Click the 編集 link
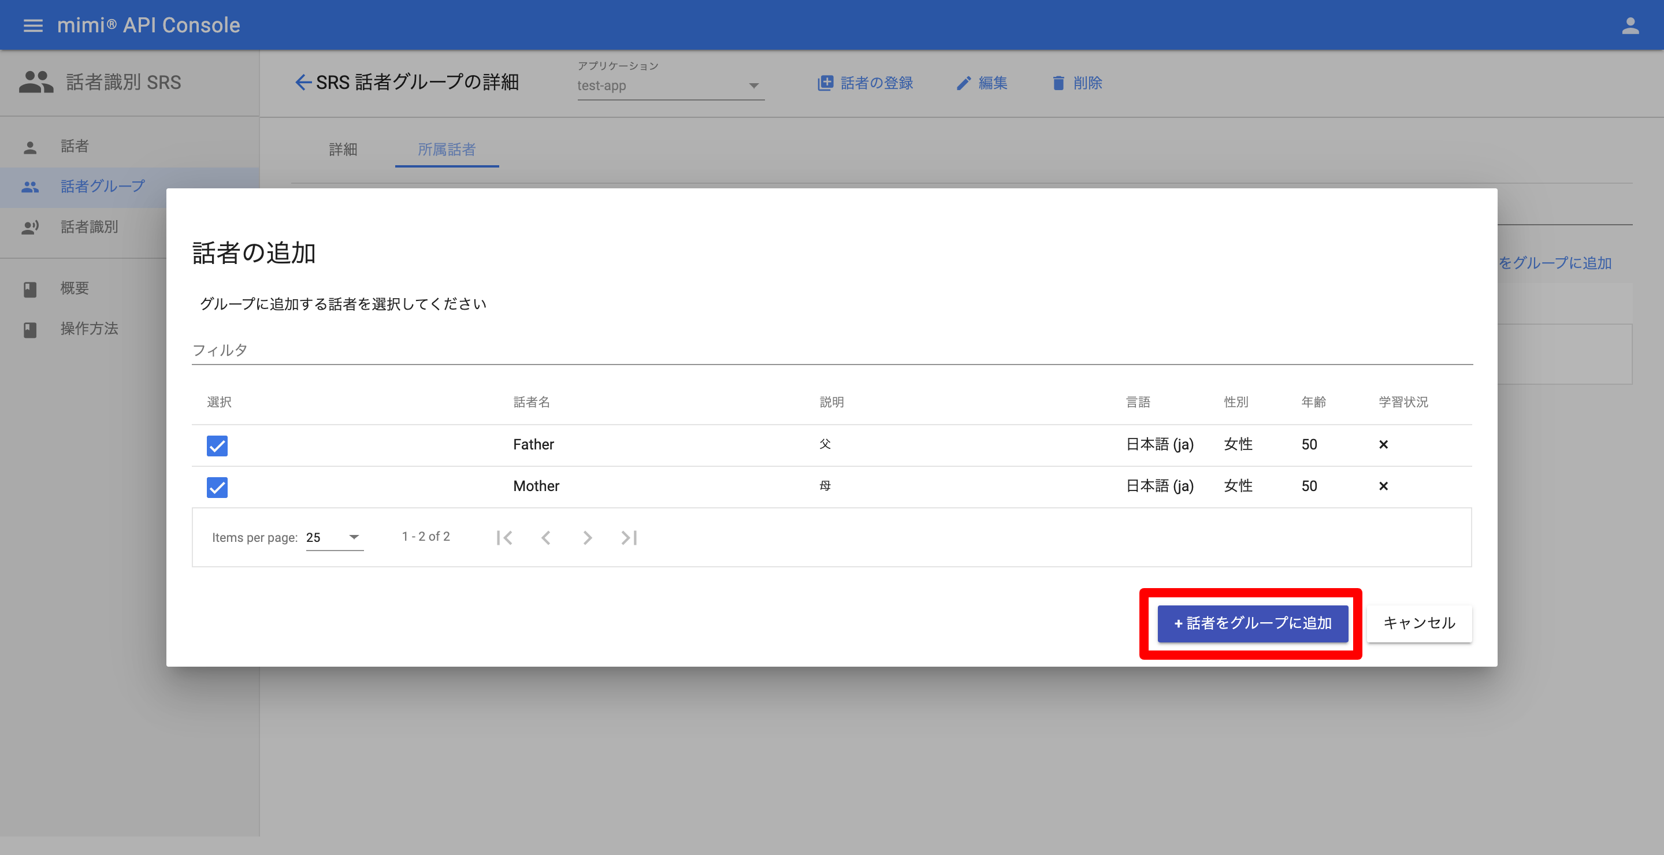The height and width of the screenshot is (855, 1664). coord(982,83)
